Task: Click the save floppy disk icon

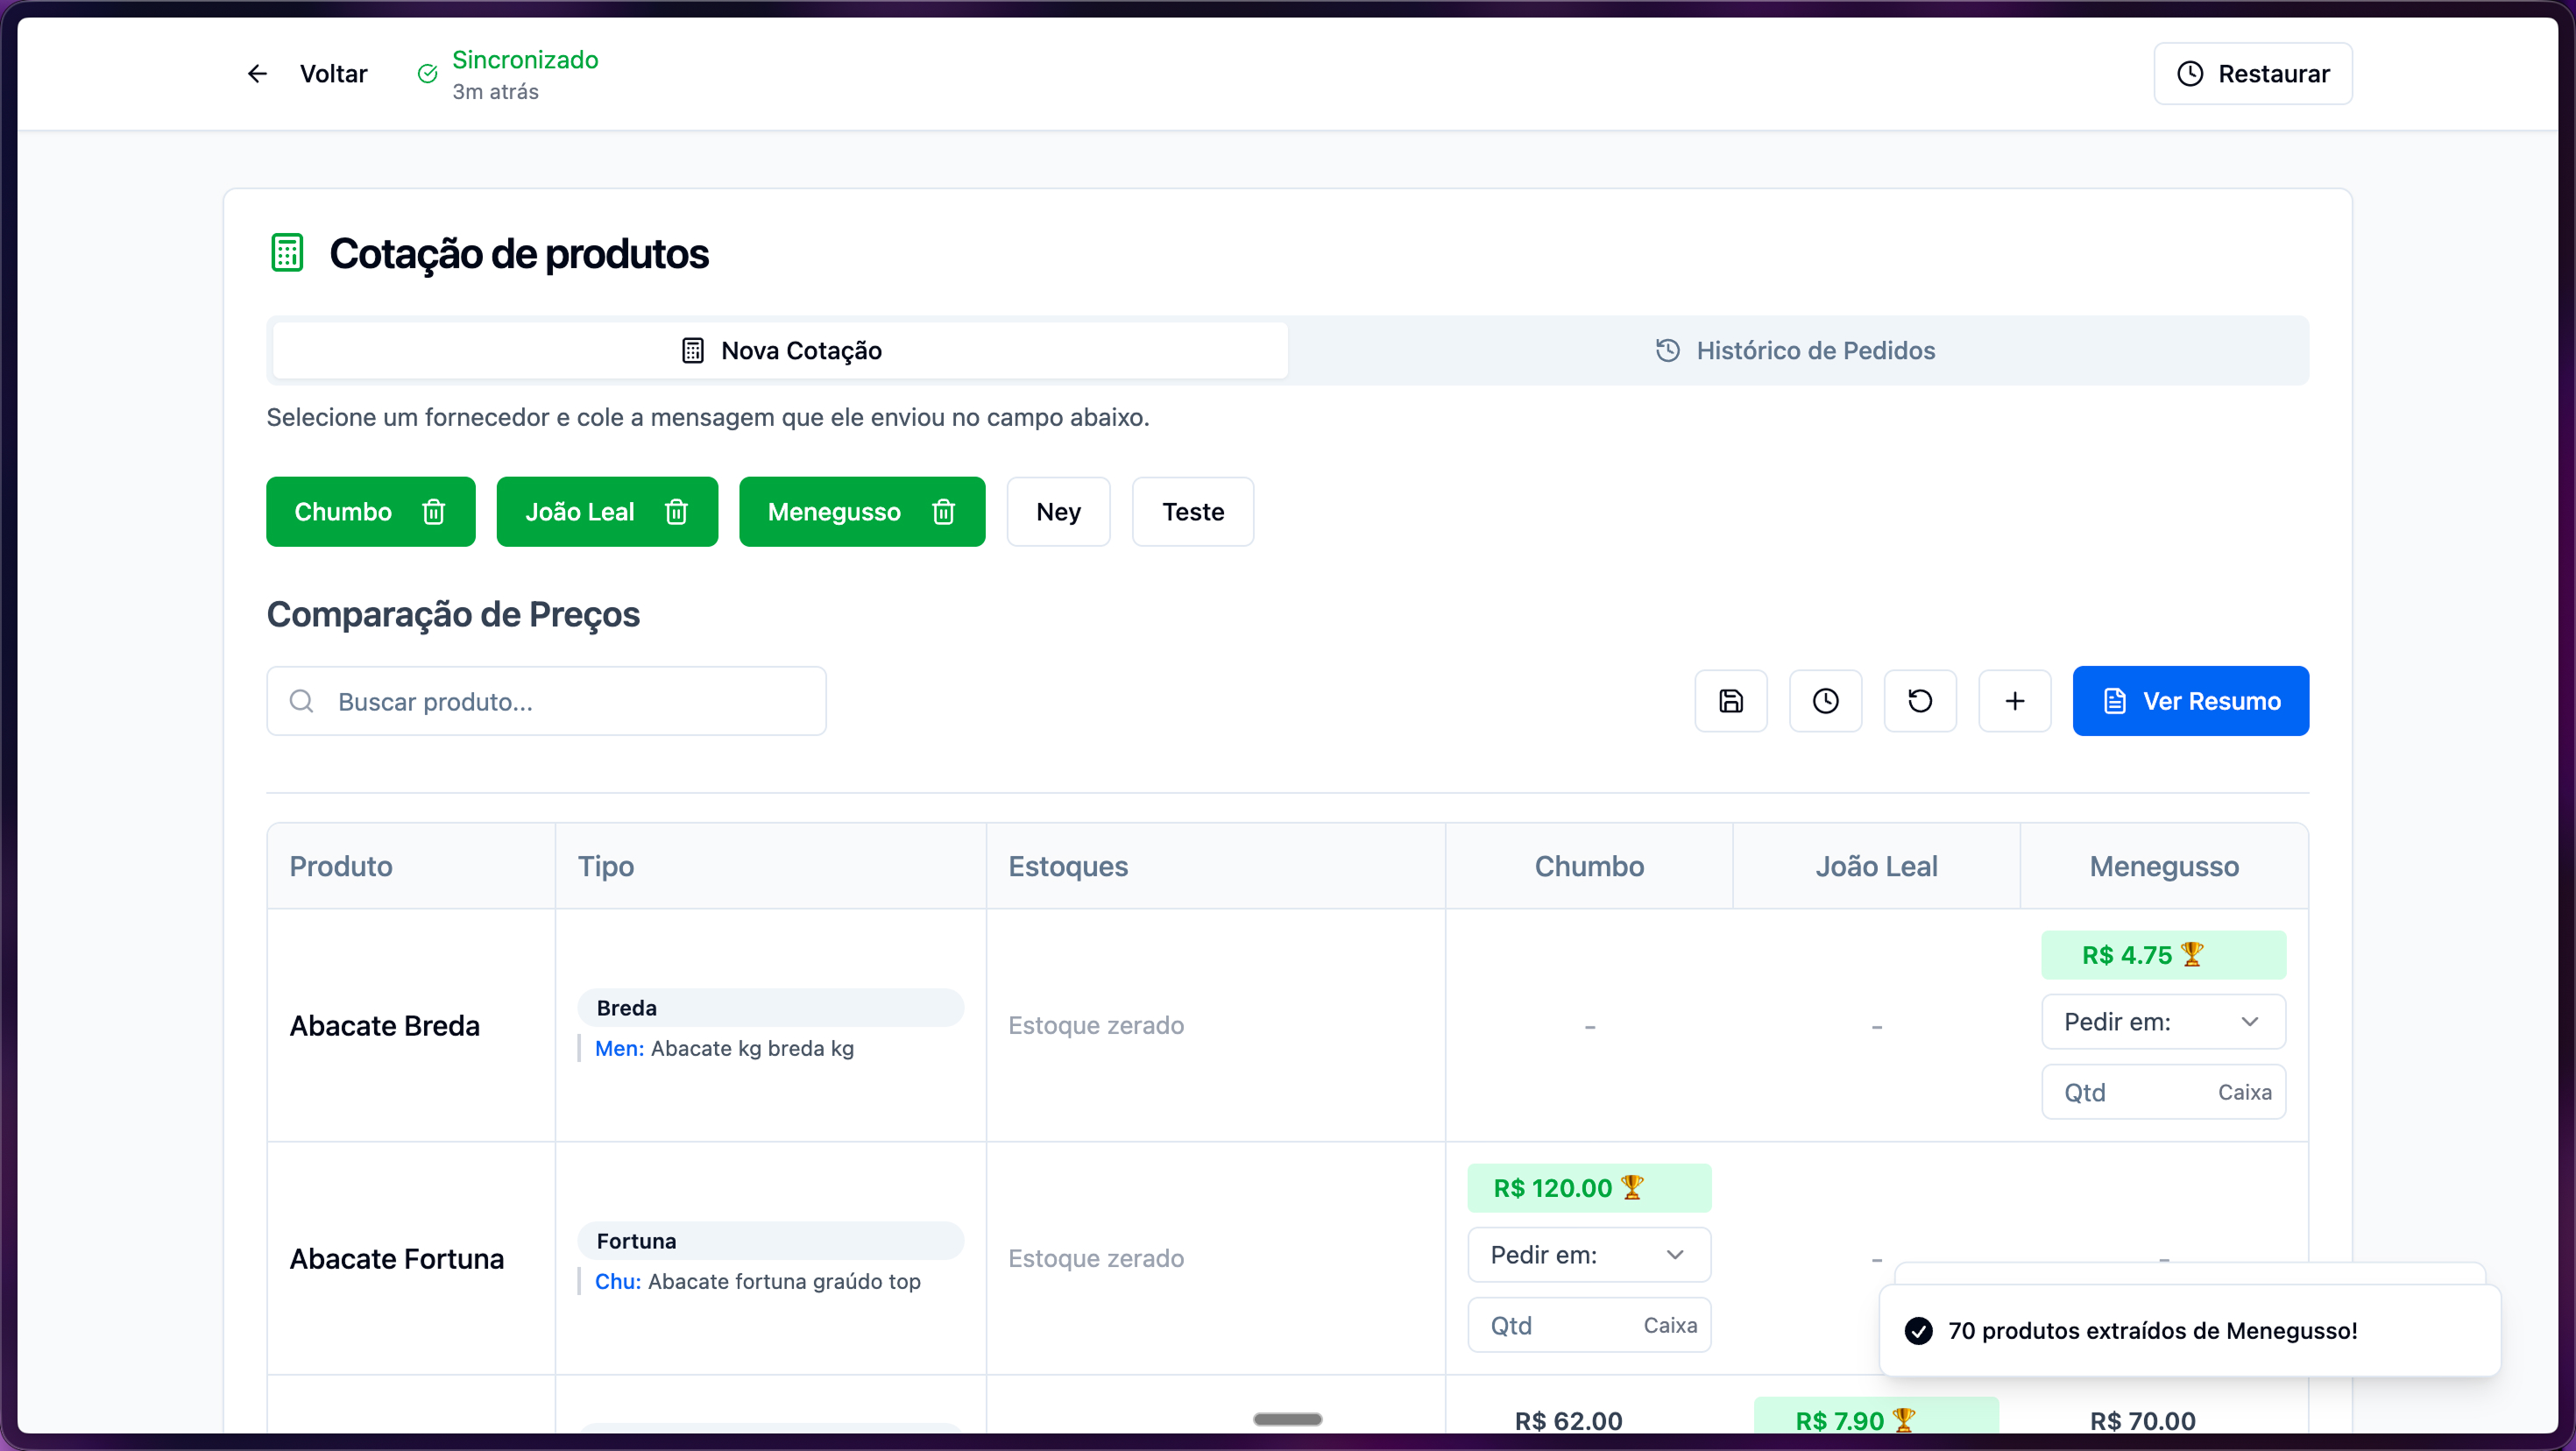Action: [1731, 701]
